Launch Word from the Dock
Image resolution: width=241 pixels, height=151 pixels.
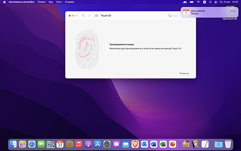[154, 145]
